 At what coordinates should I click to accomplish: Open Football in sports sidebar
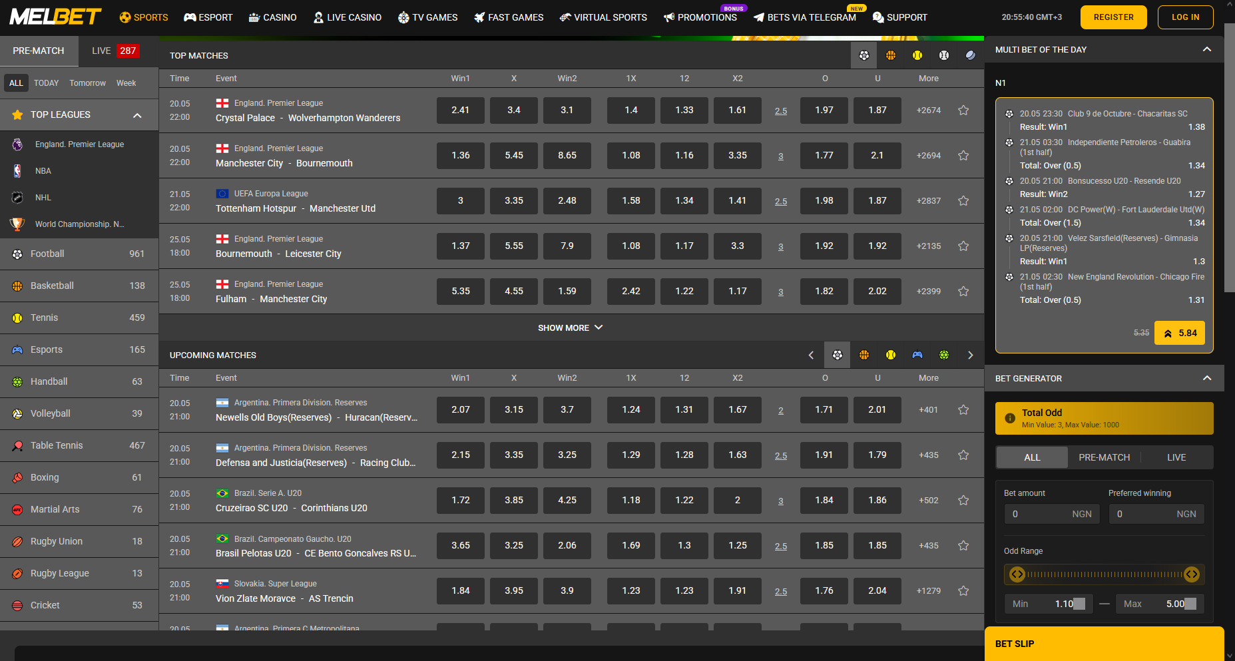(x=79, y=254)
